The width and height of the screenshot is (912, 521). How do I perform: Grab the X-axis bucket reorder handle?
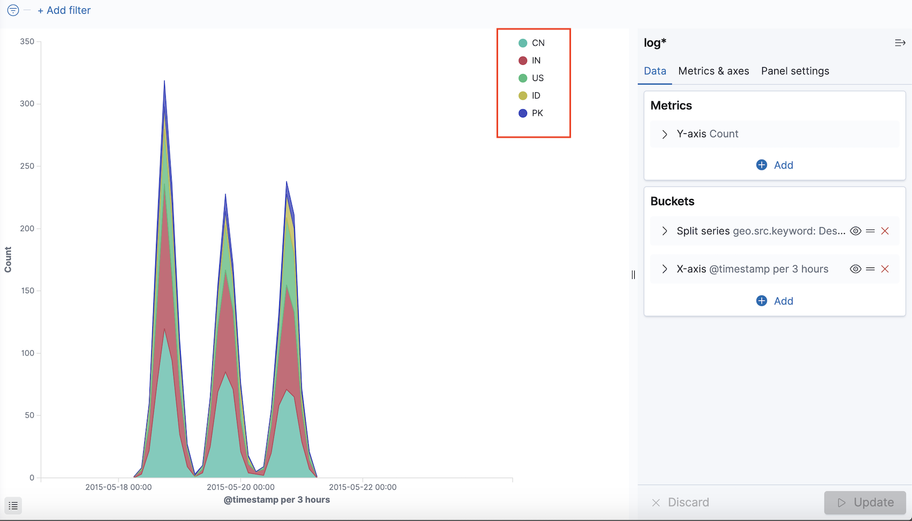(x=870, y=269)
